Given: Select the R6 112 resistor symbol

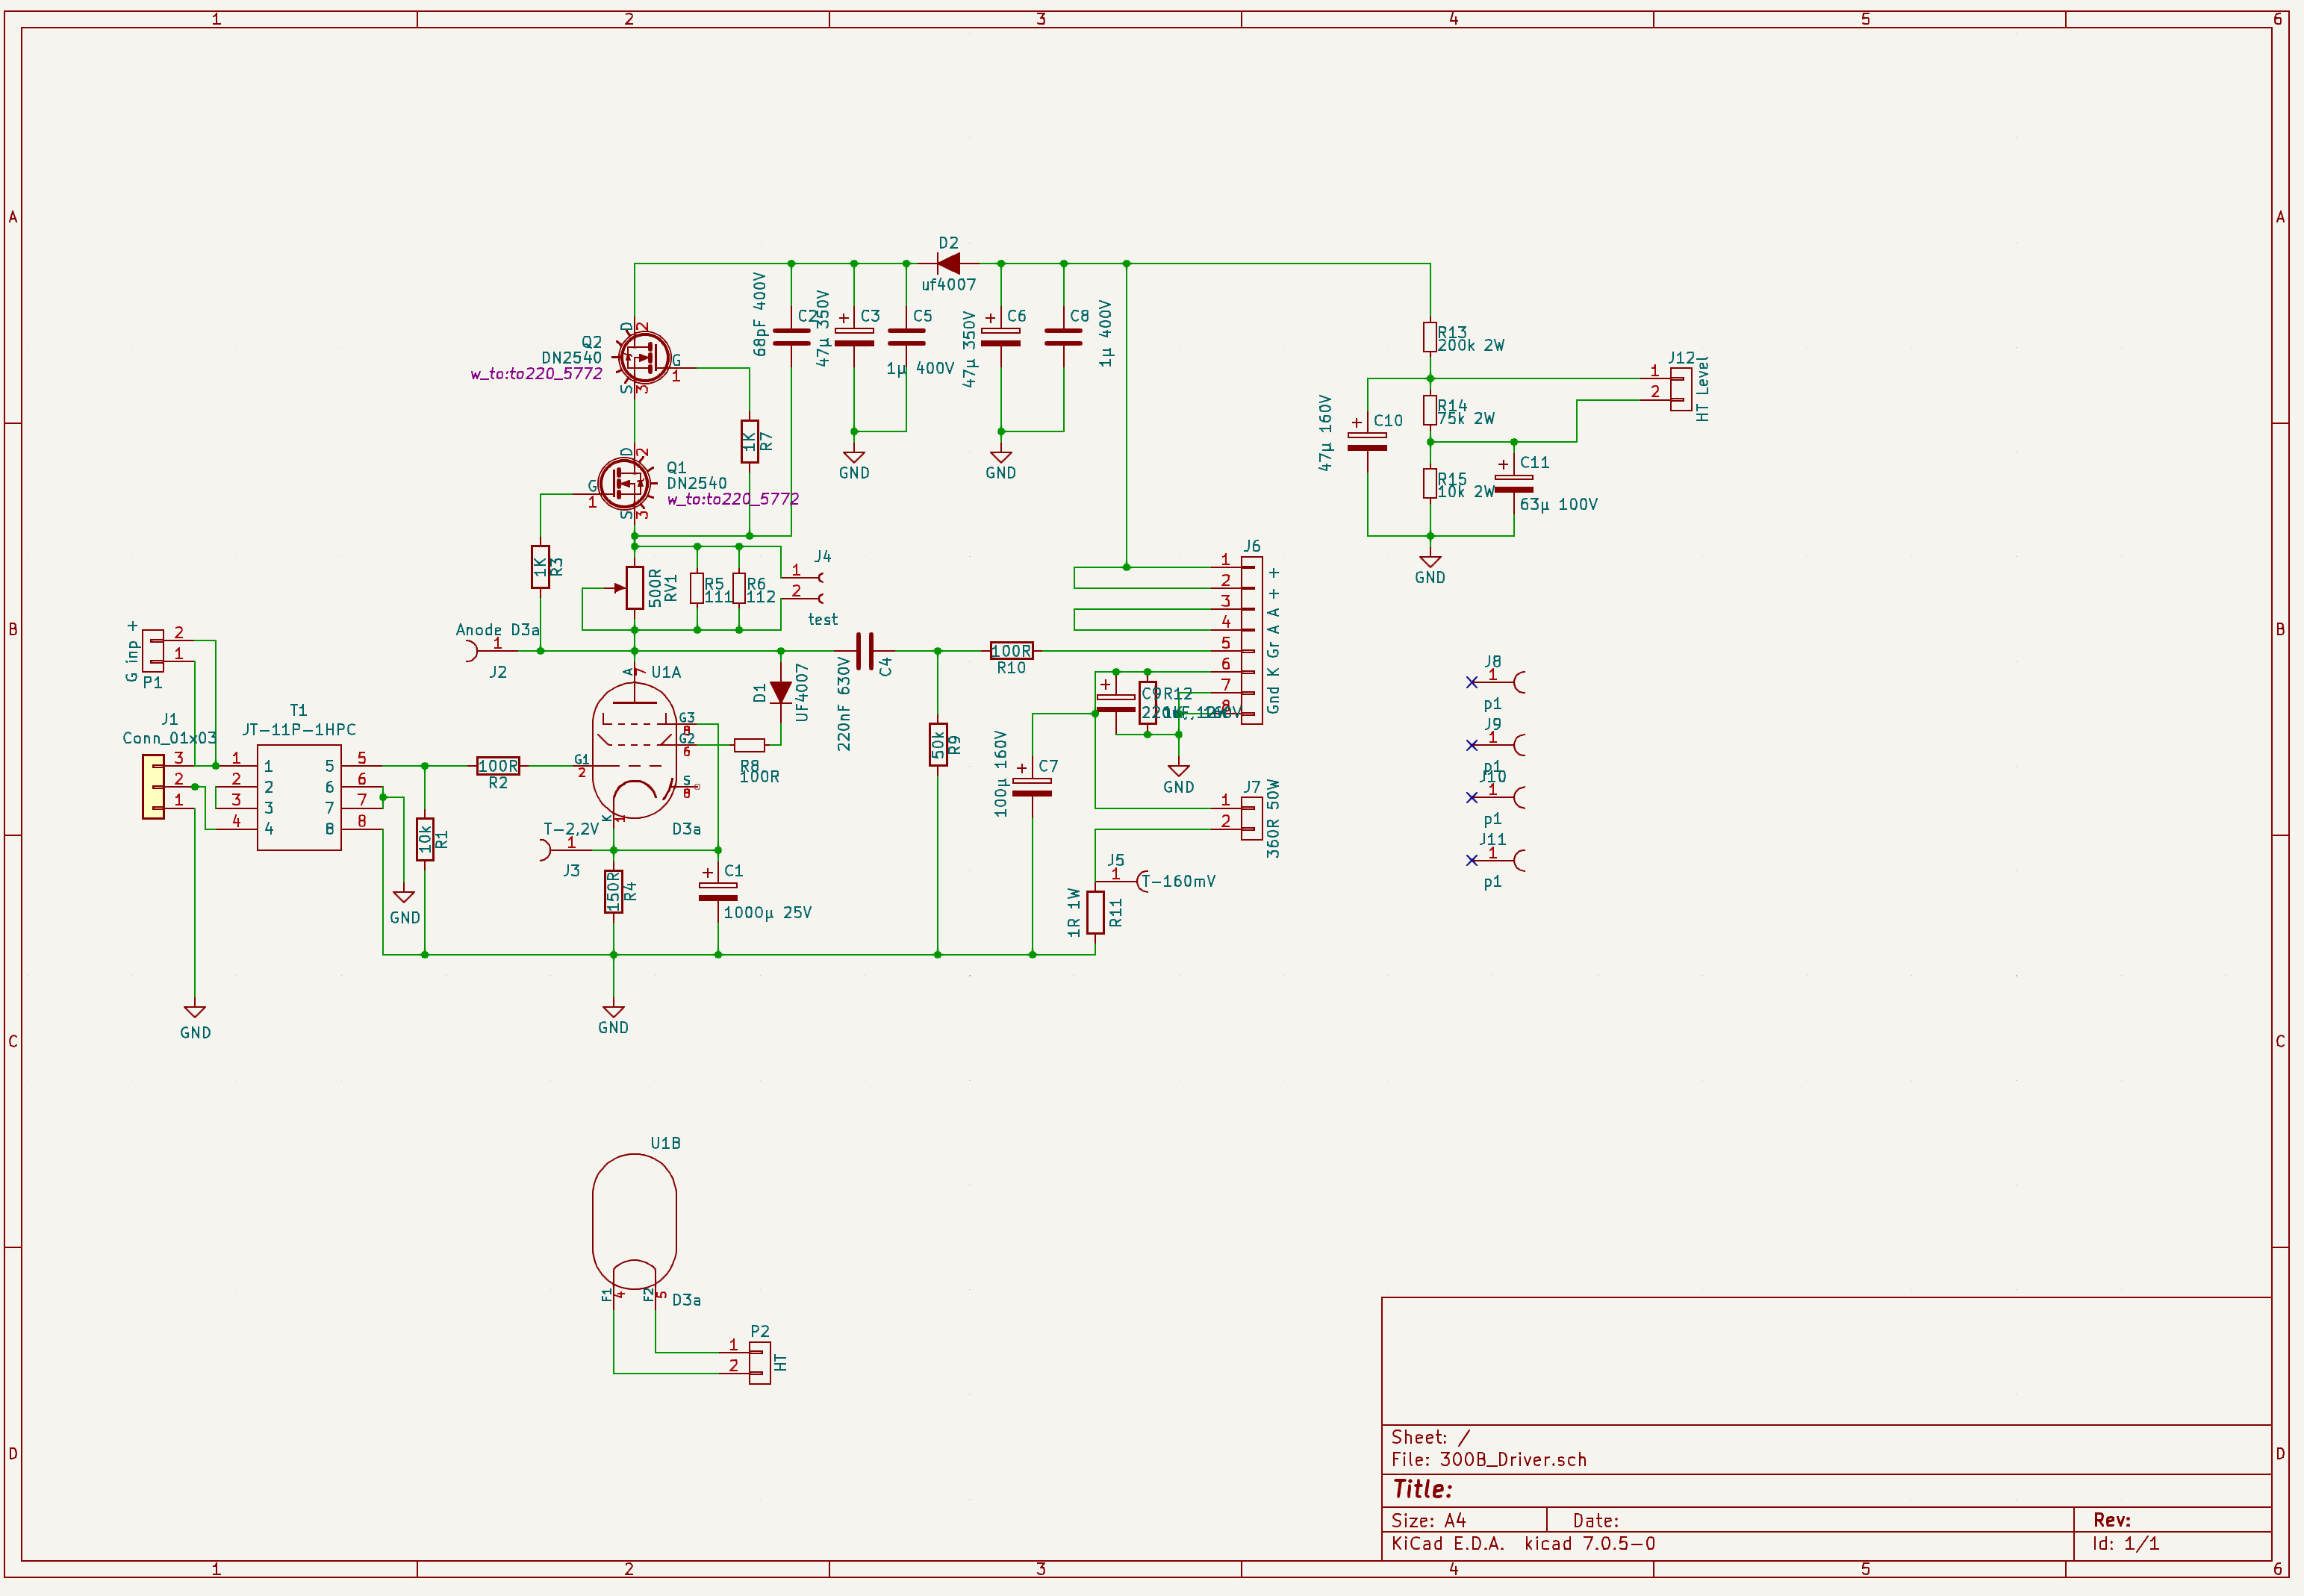Looking at the screenshot, I should (739, 588).
